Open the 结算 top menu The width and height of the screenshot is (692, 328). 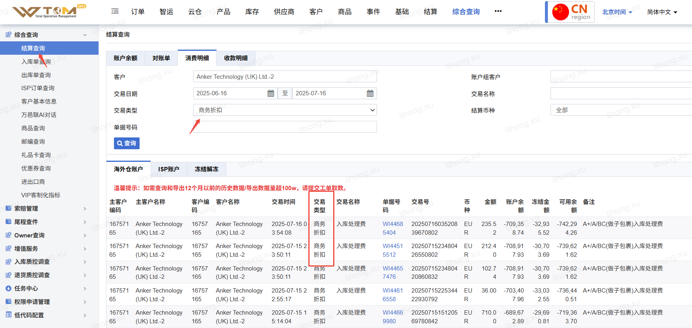pos(430,11)
